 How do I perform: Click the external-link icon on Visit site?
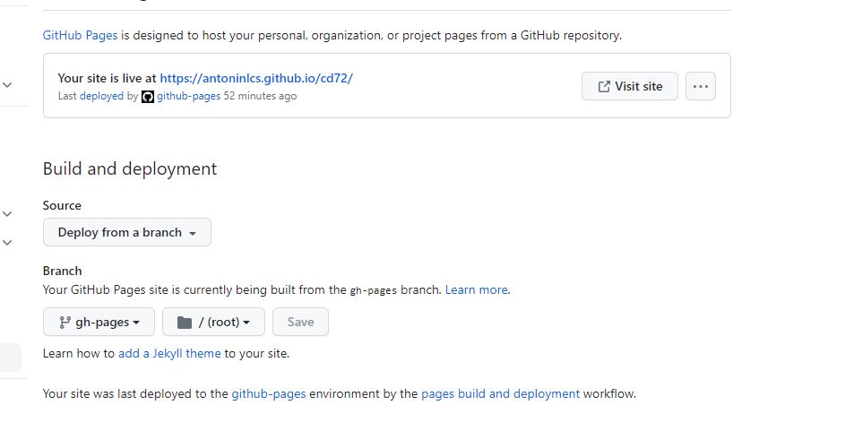604,86
